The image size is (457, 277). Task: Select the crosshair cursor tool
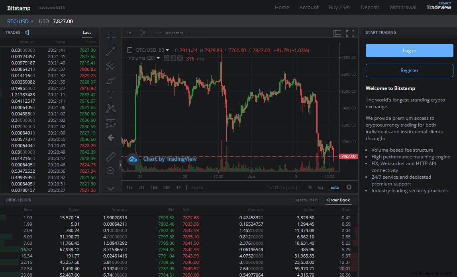pyautogui.click(x=111, y=37)
